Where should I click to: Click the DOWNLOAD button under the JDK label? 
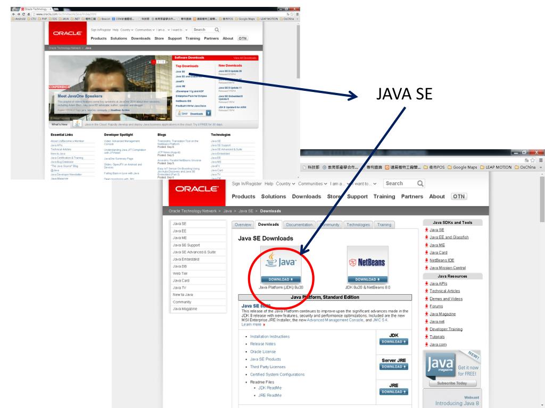394,342
